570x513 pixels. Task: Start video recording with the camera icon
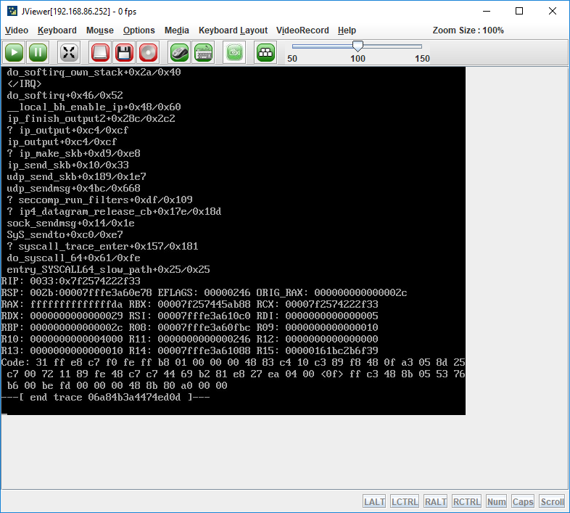[234, 53]
